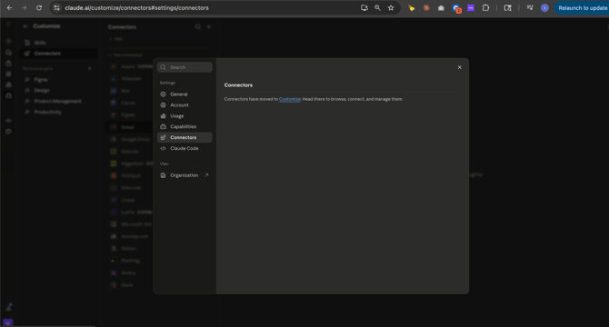Select the monday.com connector
This screenshot has height=327, width=609.
coord(130,236)
